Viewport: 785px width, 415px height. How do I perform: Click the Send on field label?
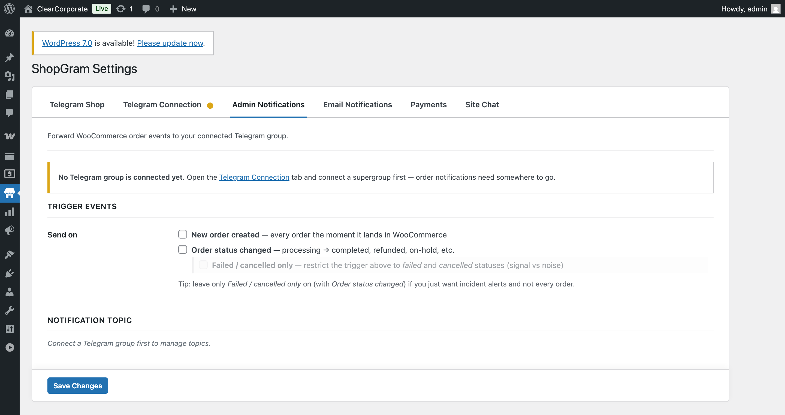pyautogui.click(x=62, y=235)
